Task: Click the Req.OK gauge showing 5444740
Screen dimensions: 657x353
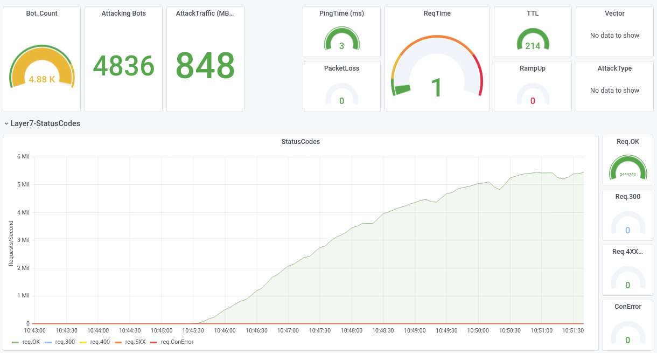Action: [627, 168]
